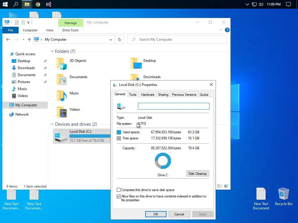This screenshot has height=223, width=298.
Task: Switch to the Sharing tab in Properties
Action: [163, 95]
